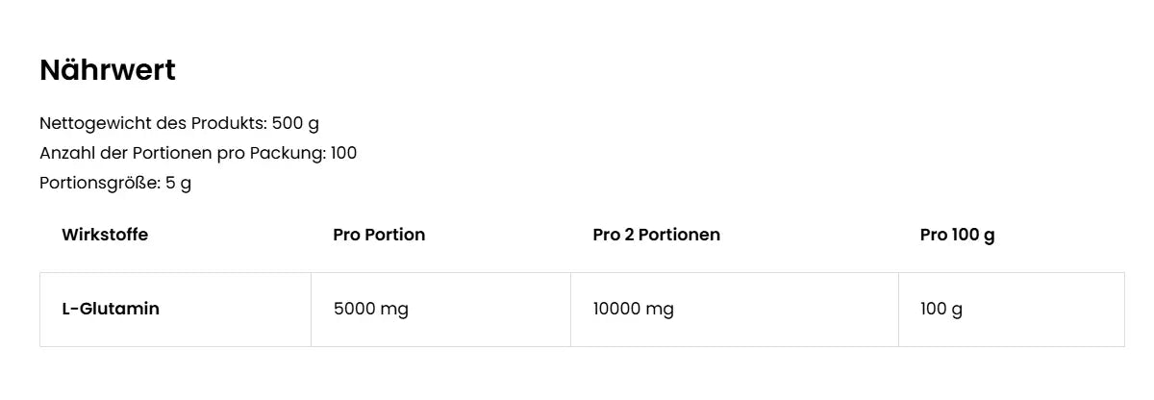Click the Portionsgröße label text
The image size is (1154, 400).
(x=99, y=183)
